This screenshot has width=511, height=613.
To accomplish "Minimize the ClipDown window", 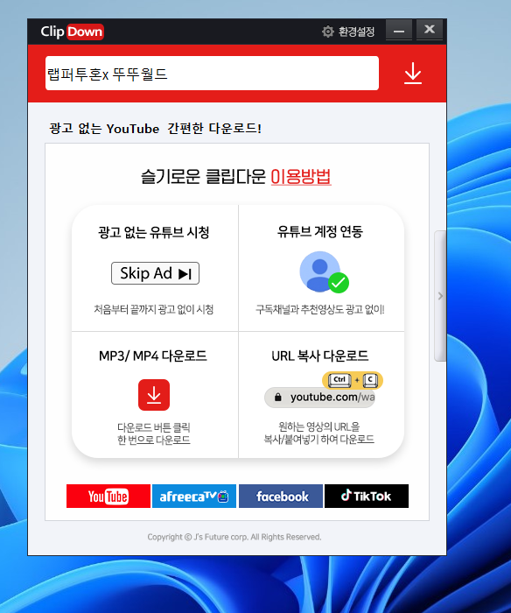I will coord(399,30).
